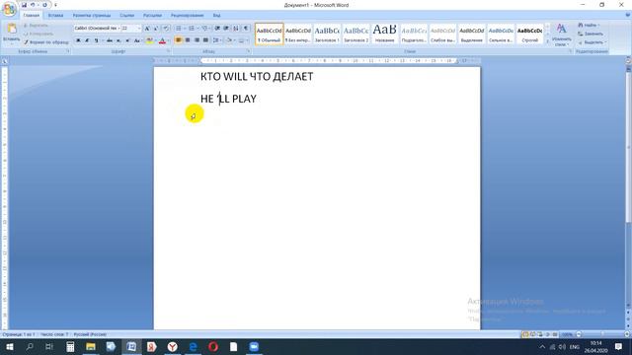
Task: Switch to the Вставка tab
Action: 55,16
